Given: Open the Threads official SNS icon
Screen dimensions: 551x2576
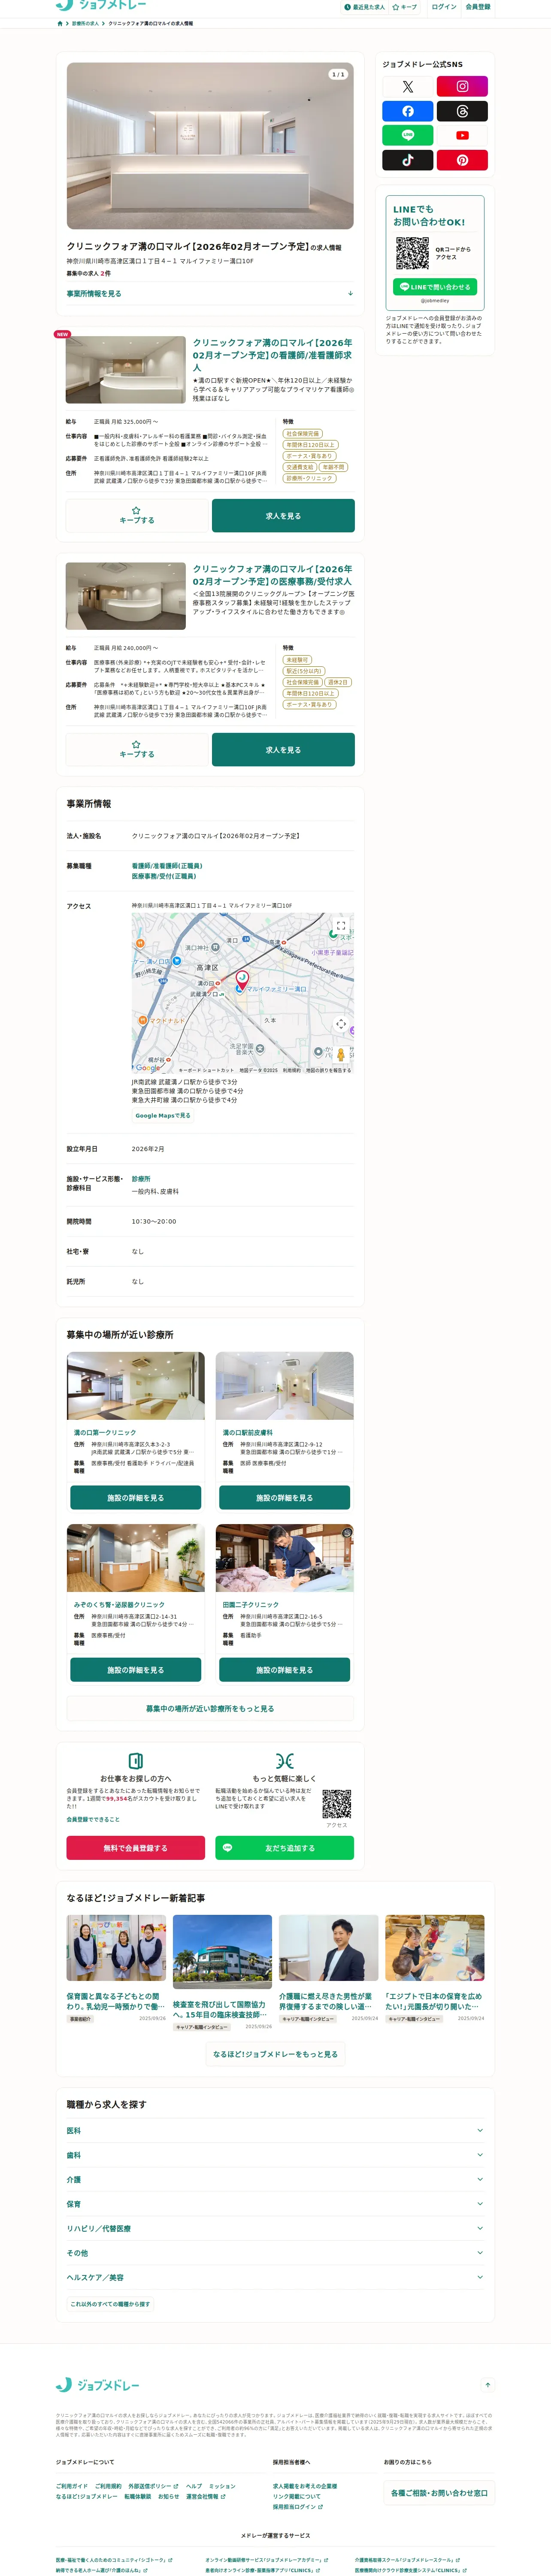Looking at the screenshot, I should pos(462,111).
